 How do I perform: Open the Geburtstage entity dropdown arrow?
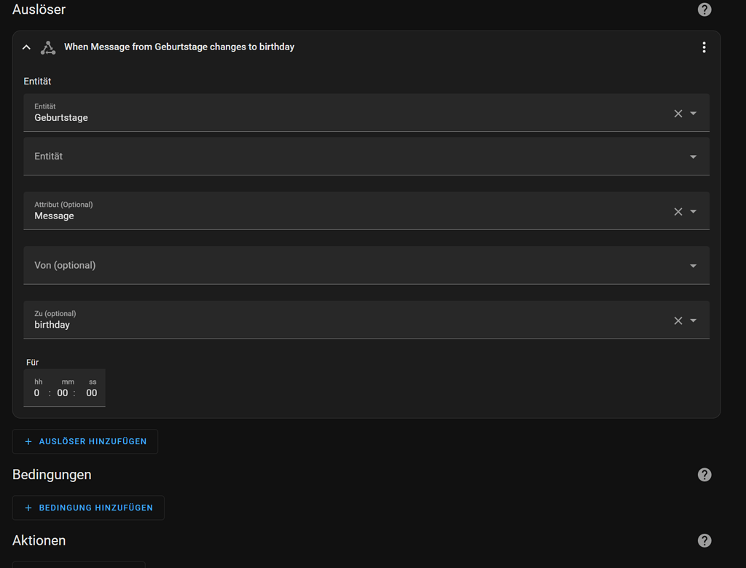tap(694, 114)
